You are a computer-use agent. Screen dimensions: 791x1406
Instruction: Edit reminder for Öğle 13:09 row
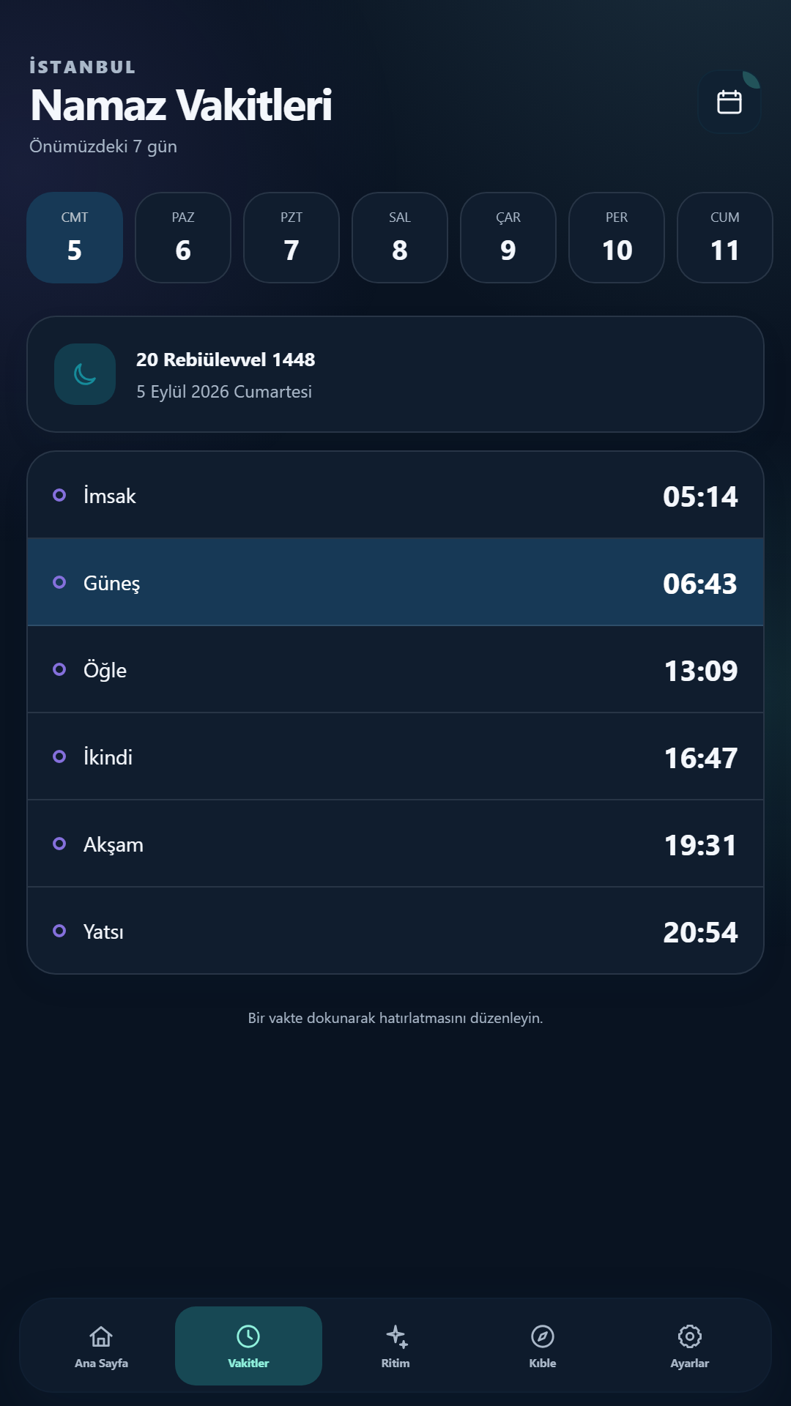click(395, 669)
